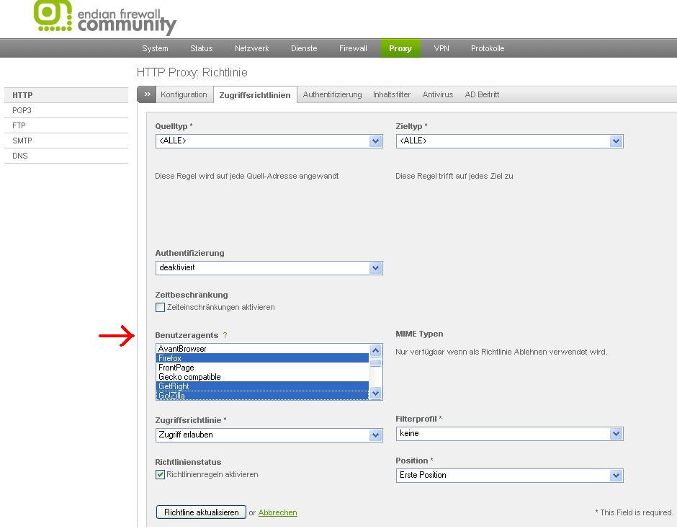Switch to the Inhaltsfilter tab
This screenshot has width=677, height=529.
click(392, 94)
